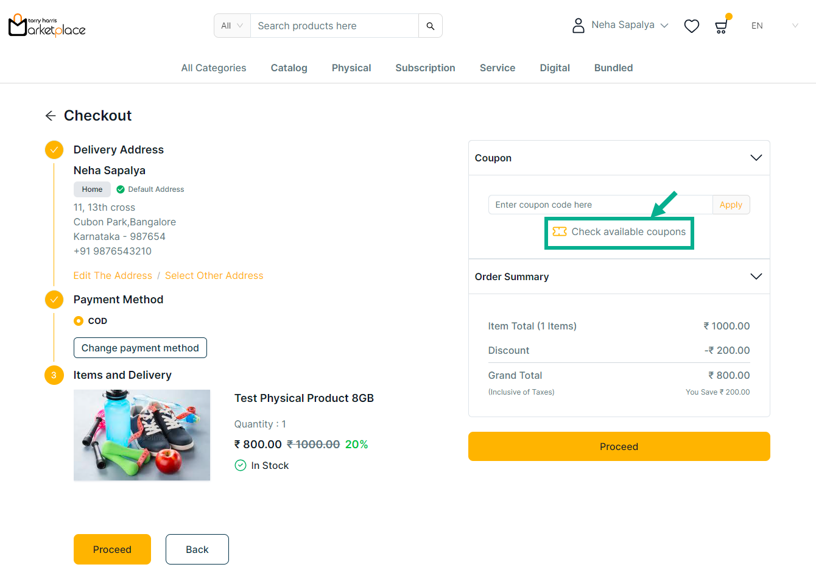Select the COD payment radio button

point(79,321)
